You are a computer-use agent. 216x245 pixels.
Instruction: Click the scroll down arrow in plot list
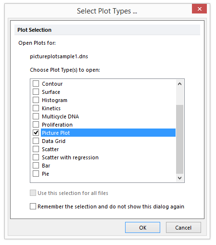pyautogui.click(x=179, y=178)
